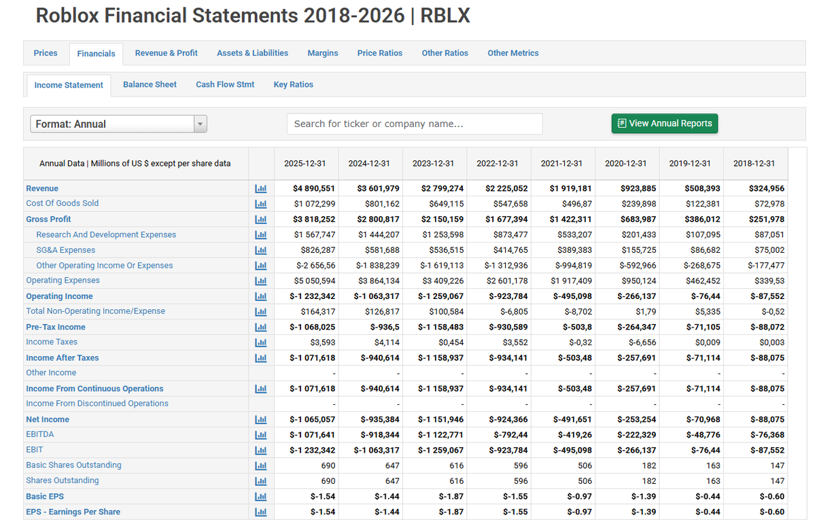Open the Other Ratios tab
The image size is (815, 530).
pyautogui.click(x=445, y=53)
